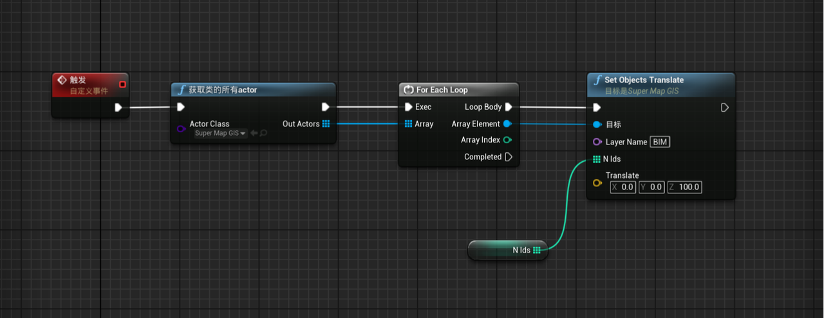The width and height of the screenshot is (824, 318).
Task: Click the Completed exec output pin
Action: click(x=509, y=157)
